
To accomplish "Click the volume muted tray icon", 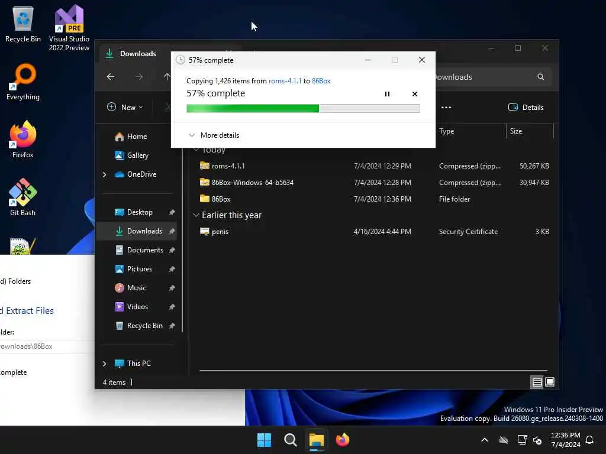I will [537, 440].
